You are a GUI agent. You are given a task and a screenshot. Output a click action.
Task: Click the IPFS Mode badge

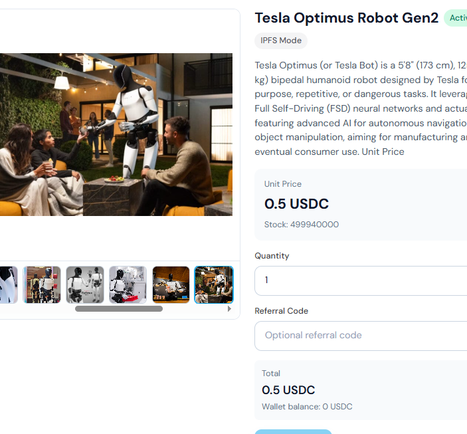click(281, 41)
